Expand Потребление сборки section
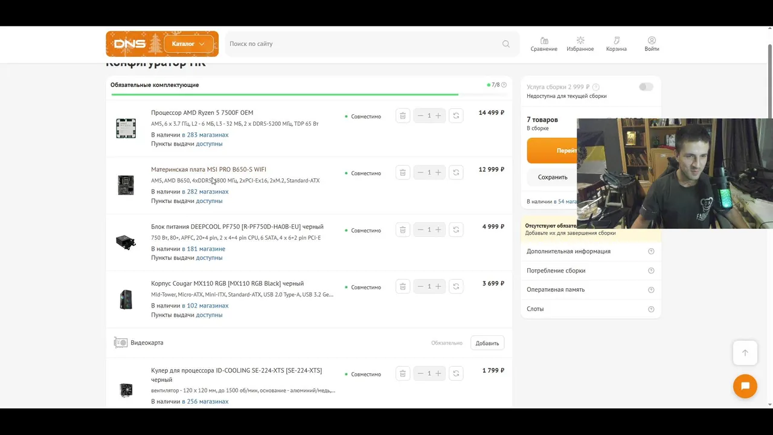Screen dimensions: 773x435 pos(591,271)
